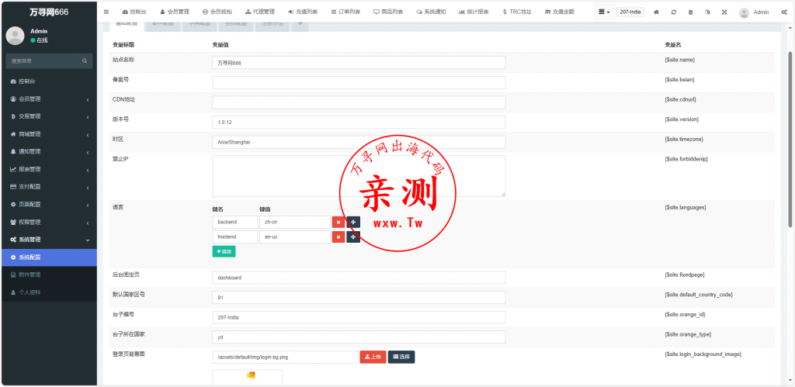
Task: Click the empty CDN地址 input field
Action: (x=359, y=102)
